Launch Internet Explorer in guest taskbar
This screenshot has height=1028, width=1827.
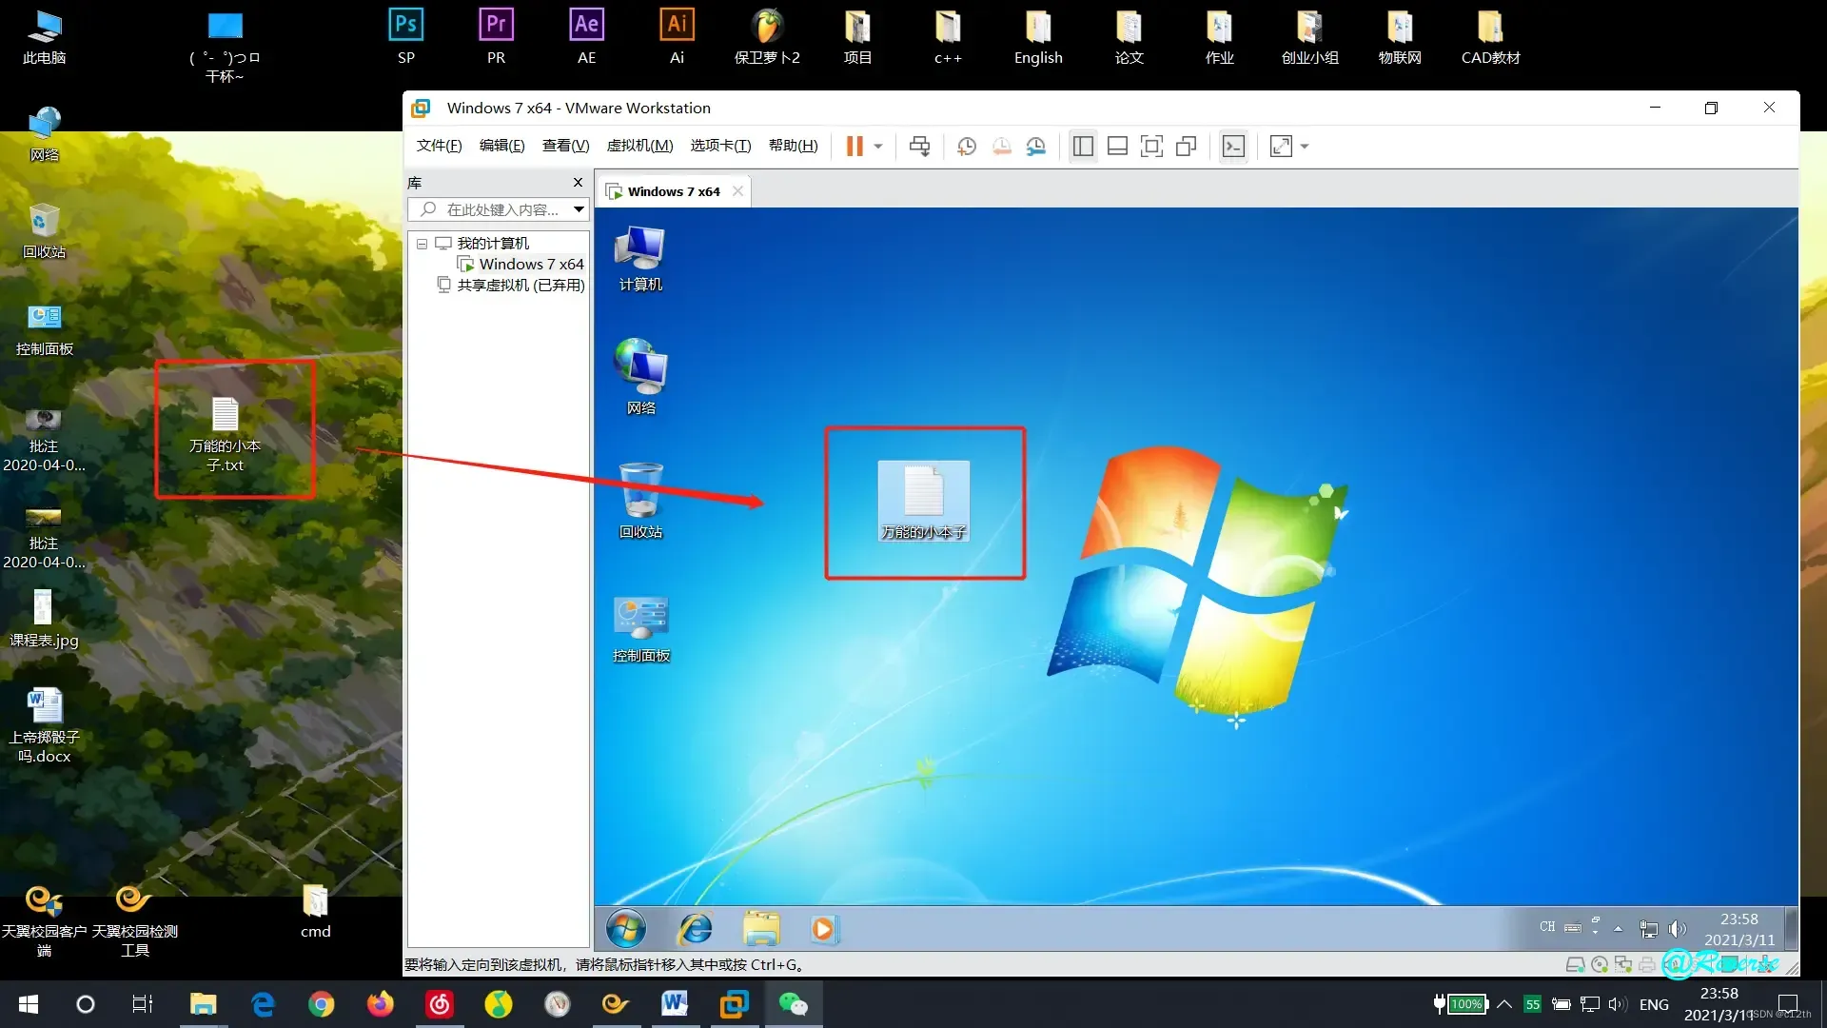[x=695, y=929]
